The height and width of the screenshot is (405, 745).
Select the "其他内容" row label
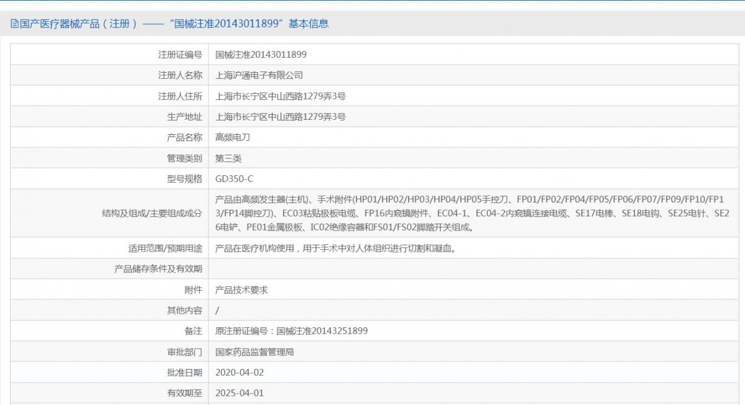click(185, 311)
